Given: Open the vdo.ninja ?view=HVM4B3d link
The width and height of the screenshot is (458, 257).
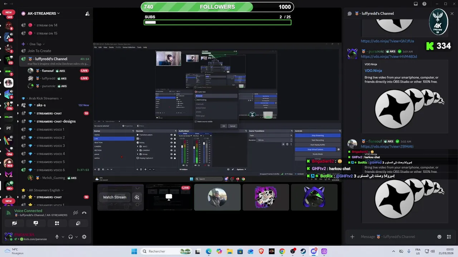Looking at the screenshot, I should point(389,57).
